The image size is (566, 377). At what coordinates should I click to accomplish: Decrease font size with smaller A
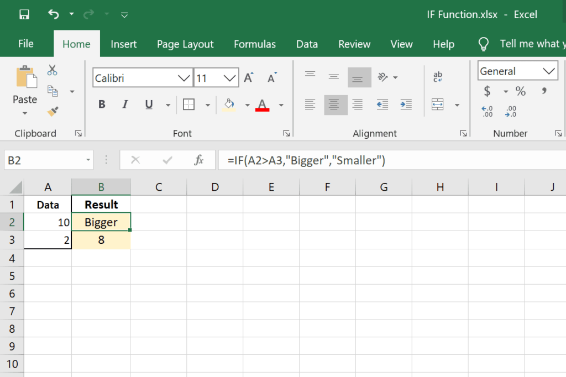pos(272,77)
